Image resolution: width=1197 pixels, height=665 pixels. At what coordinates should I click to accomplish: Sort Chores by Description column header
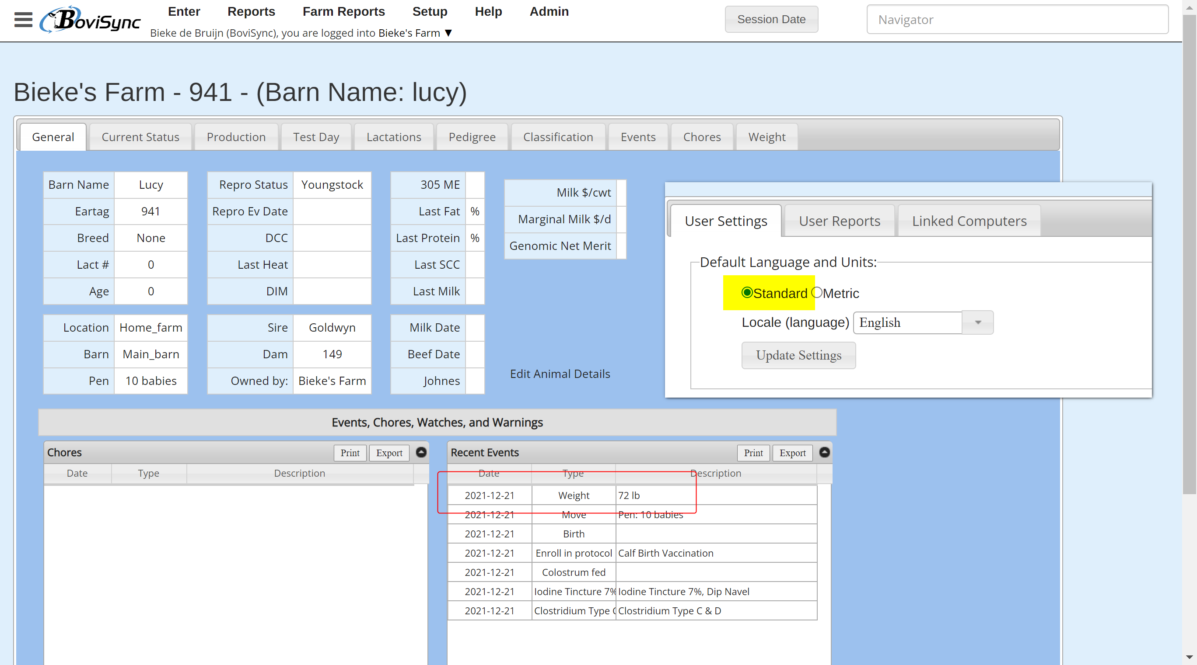click(300, 473)
